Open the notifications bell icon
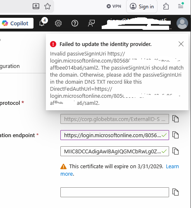 click(x=42, y=23)
